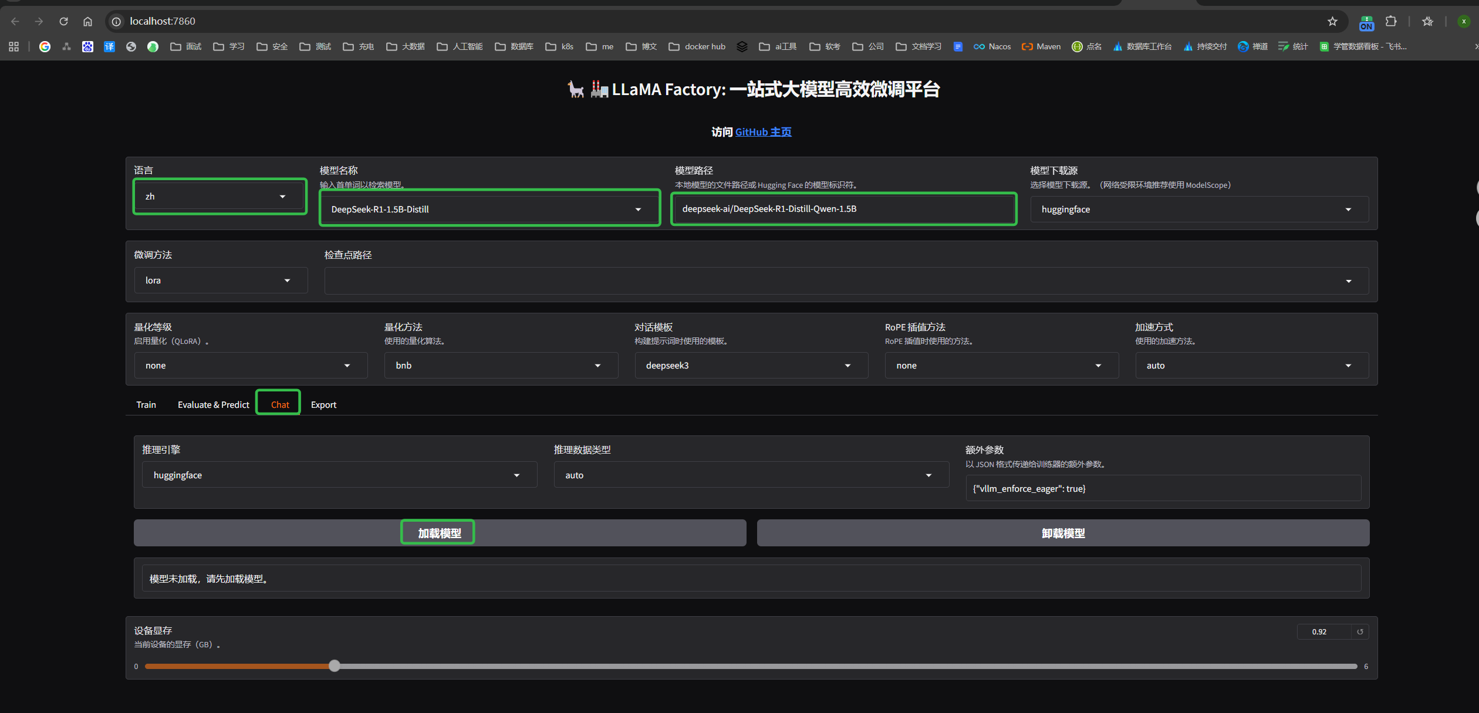Go back using the browser back arrow
The height and width of the screenshot is (713, 1479).
pyautogui.click(x=15, y=21)
